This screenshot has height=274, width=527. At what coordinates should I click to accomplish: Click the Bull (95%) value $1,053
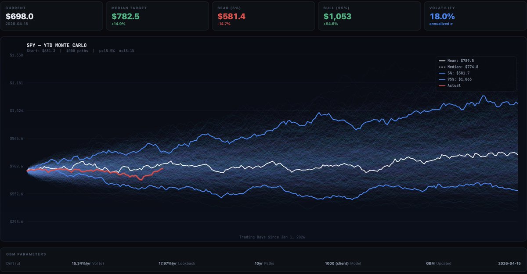(x=338, y=16)
